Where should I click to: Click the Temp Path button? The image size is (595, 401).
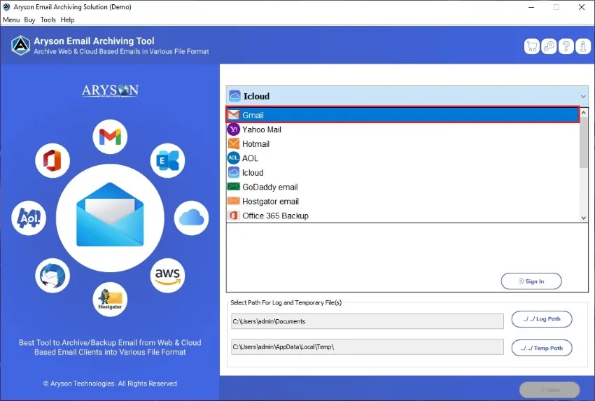[x=542, y=348]
